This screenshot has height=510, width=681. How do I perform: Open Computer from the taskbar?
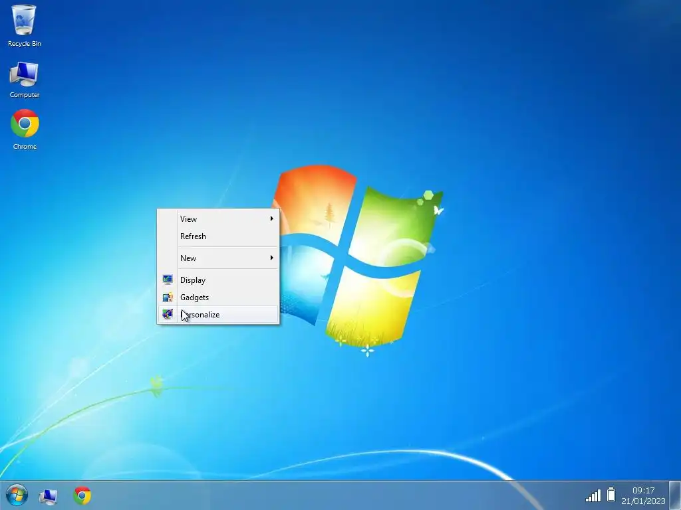(48, 495)
